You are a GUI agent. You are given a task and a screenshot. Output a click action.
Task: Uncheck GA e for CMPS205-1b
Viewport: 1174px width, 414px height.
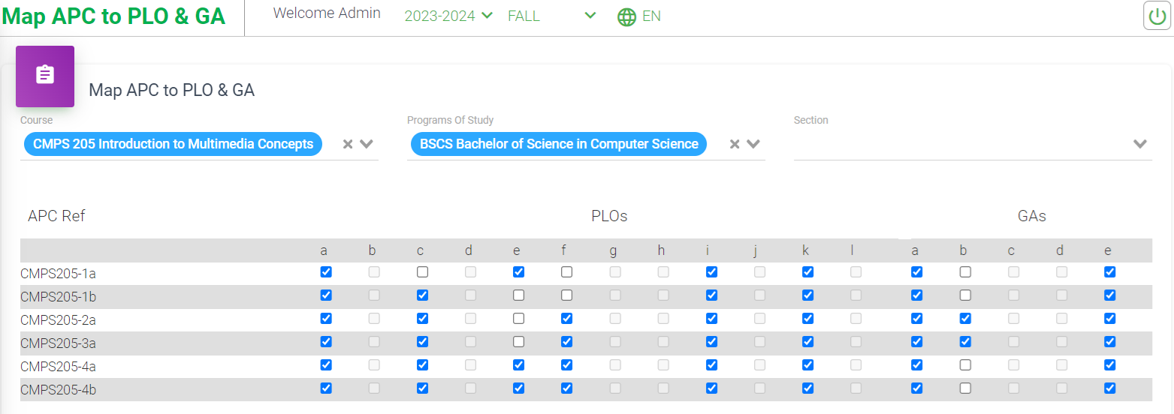pos(1109,295)
